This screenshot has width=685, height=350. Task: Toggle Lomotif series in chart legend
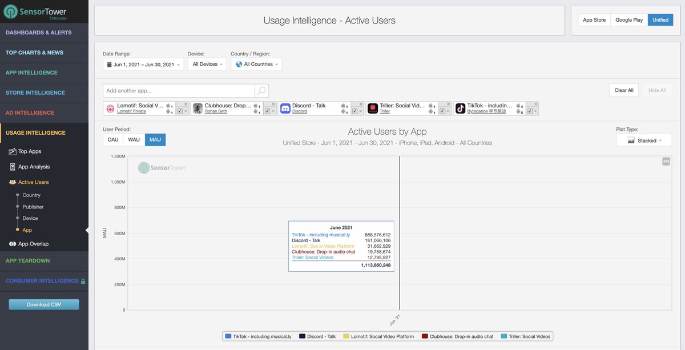378,336
